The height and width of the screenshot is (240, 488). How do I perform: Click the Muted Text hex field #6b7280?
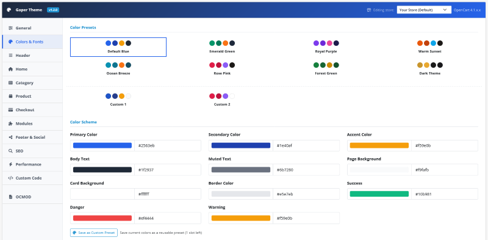(306, 170)
